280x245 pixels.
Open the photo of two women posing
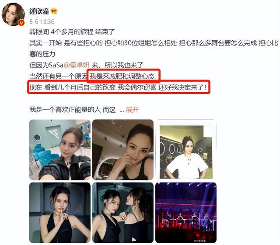[123, 213]
